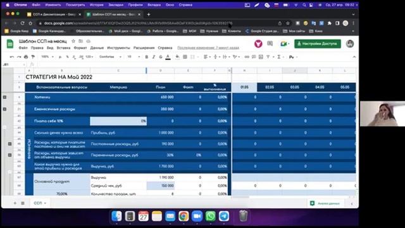Apply strikethrough formatting
Screen dimensions: 405x228
[161, 57]
